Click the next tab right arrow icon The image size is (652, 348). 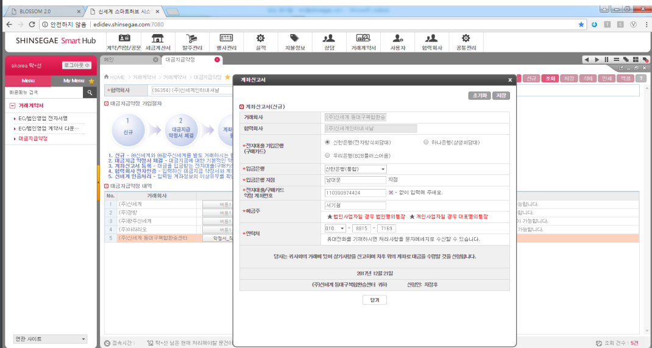pos(597,60)
